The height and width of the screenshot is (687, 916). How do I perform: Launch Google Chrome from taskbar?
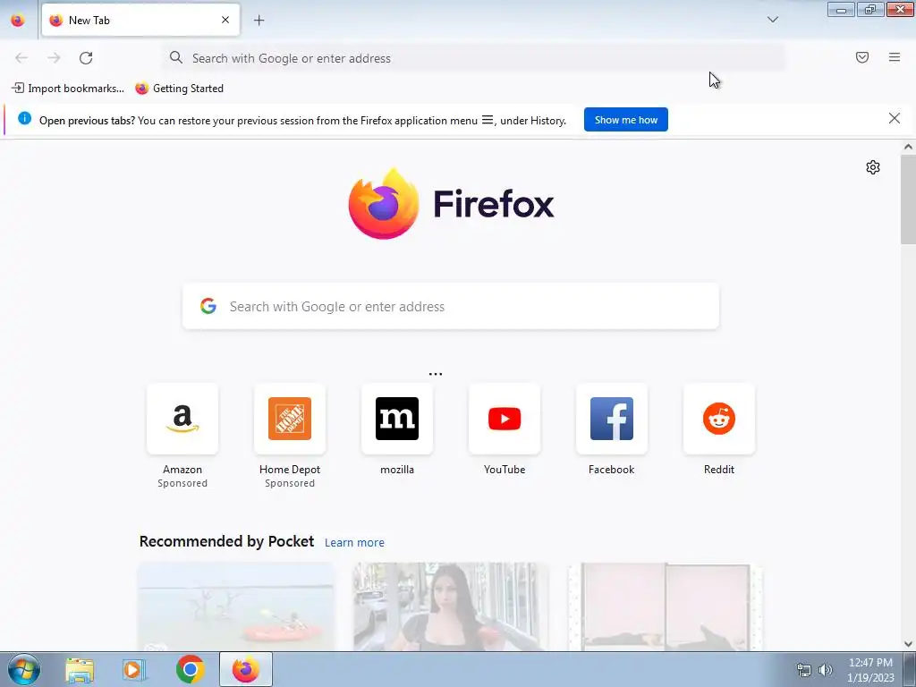(190, 670)
